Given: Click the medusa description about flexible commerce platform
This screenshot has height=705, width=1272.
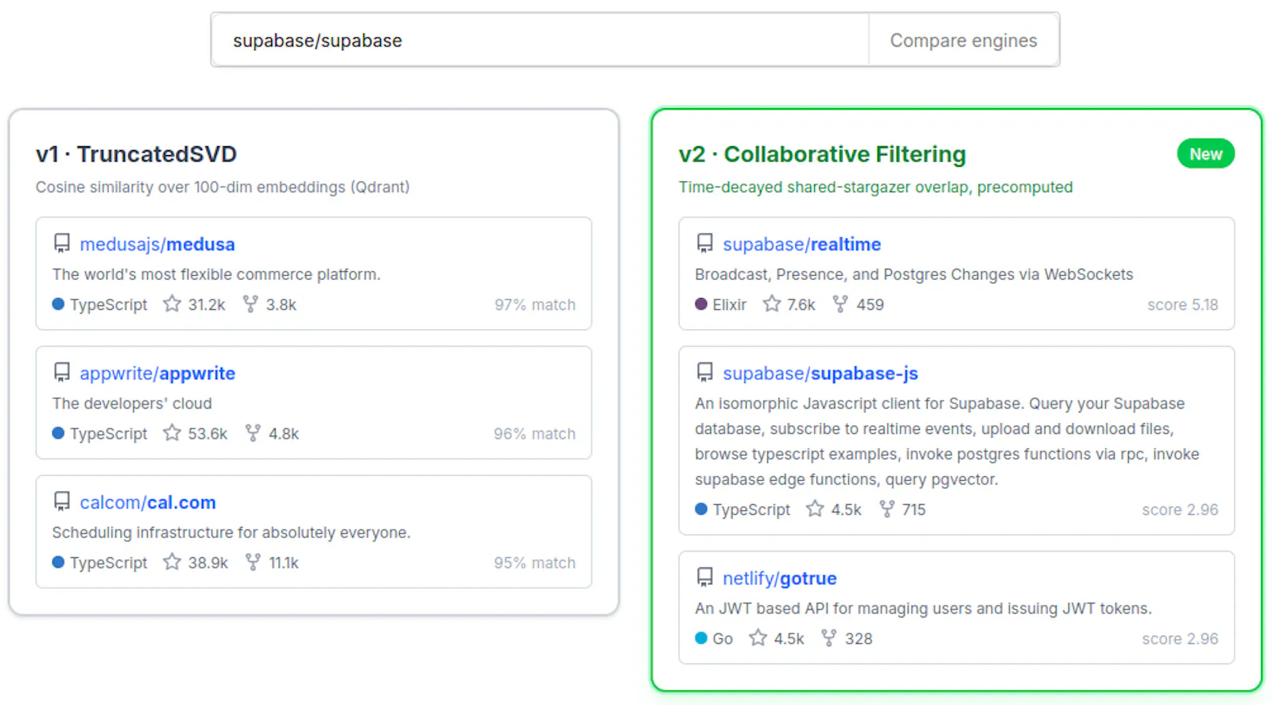Looking at the screenshot, I should click(x=216, y=274).
